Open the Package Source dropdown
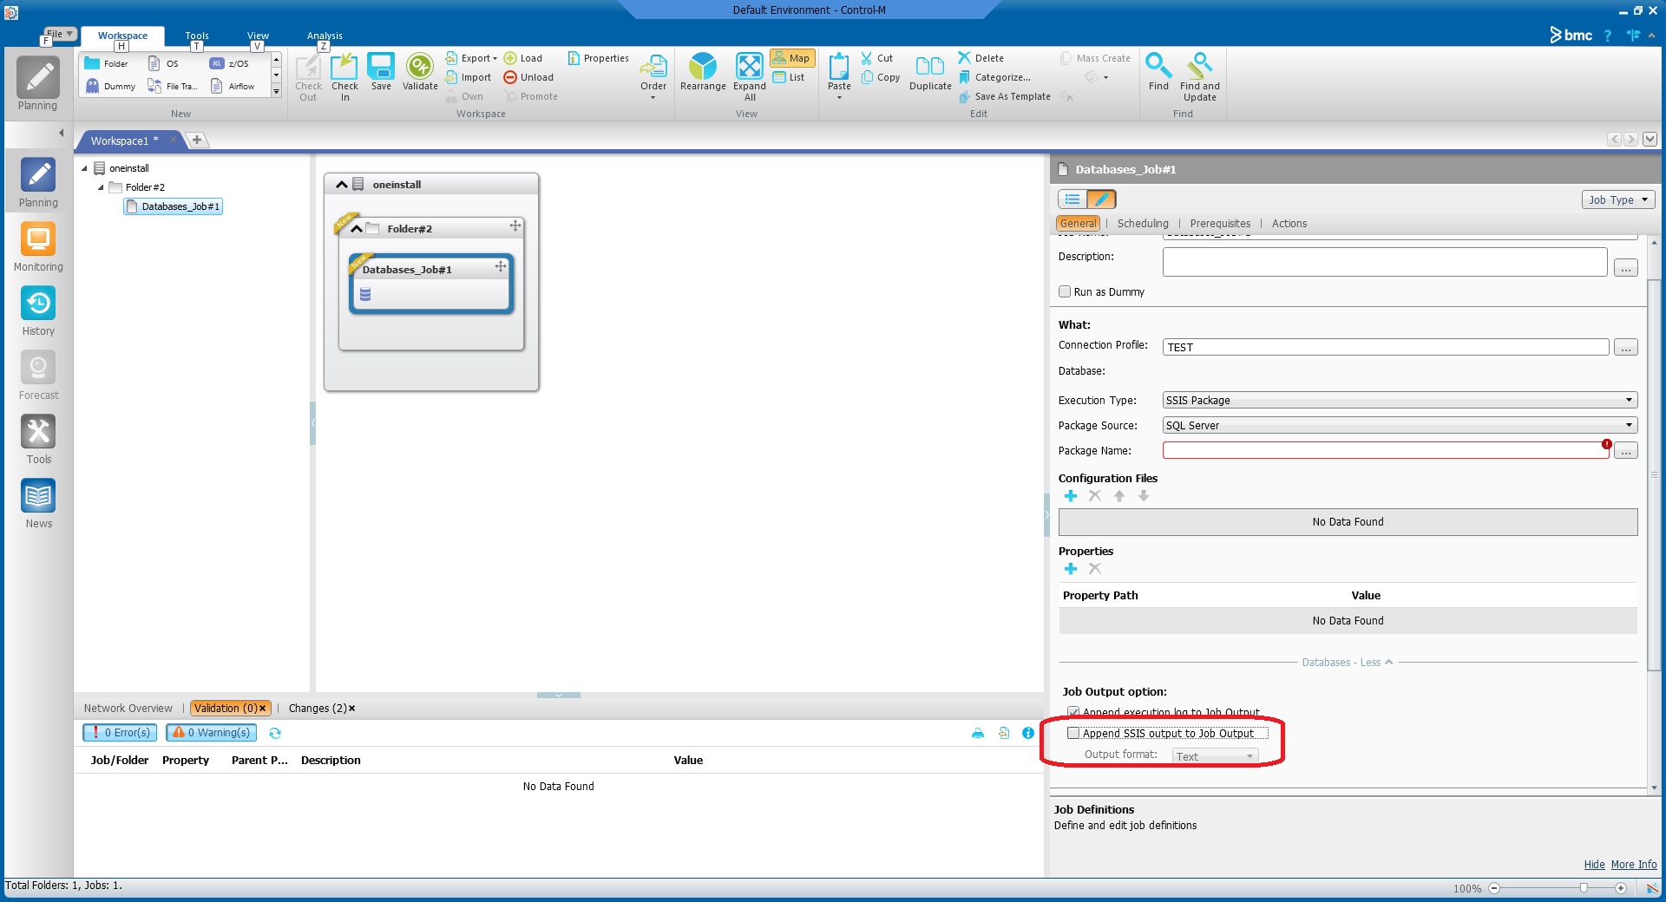 coord(1400,426)
